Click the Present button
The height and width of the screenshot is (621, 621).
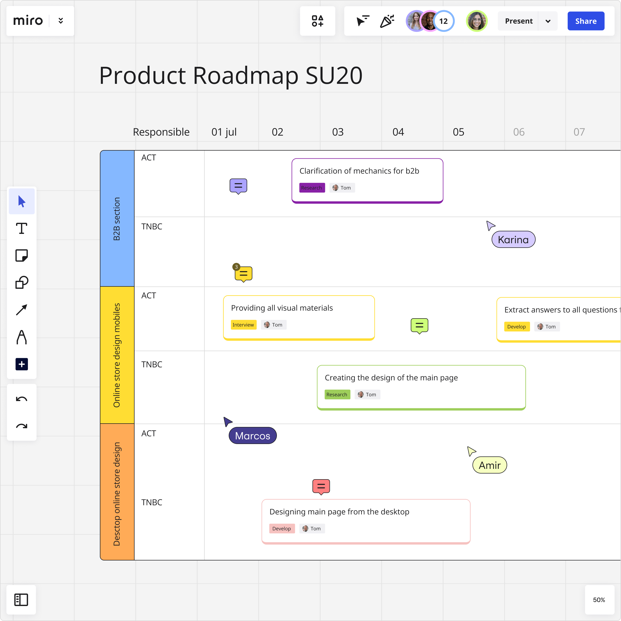(519, 21)
